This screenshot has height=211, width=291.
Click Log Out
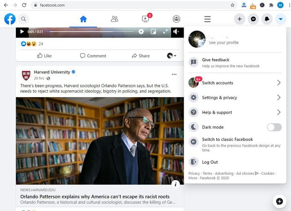tap(235, 162)
